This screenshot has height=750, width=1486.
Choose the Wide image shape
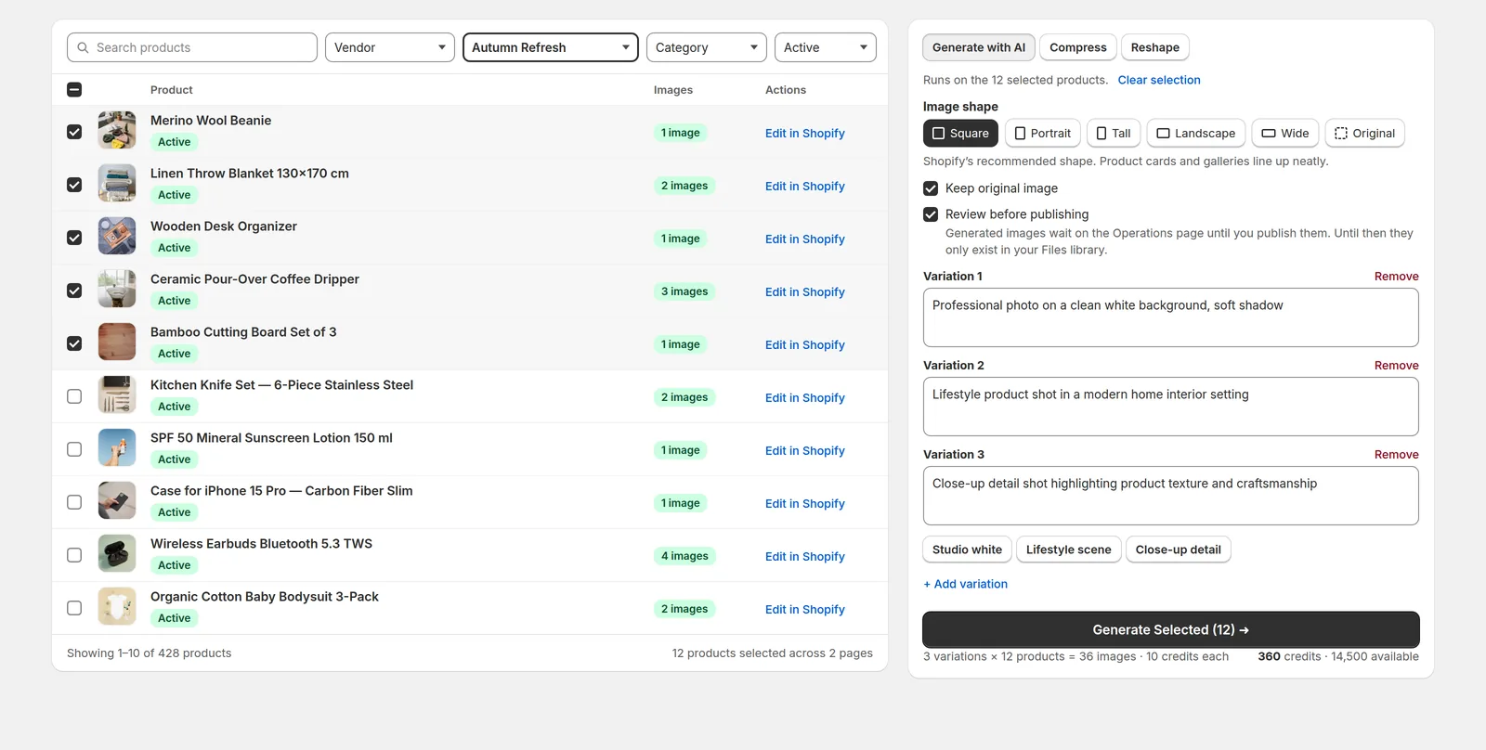coord(1285,133)
